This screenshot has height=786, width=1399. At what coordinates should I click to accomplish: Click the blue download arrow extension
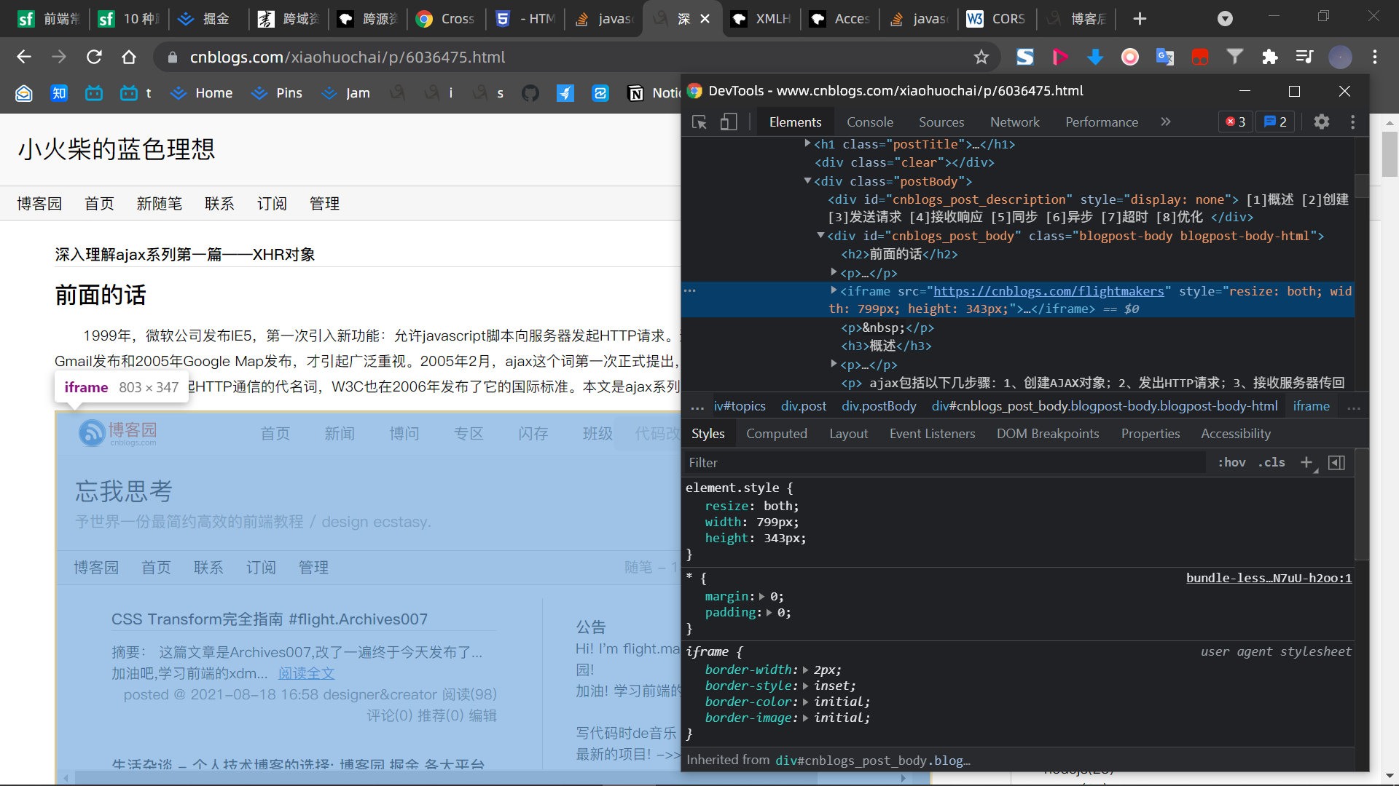pyautogui.click(x=1095, y=57)
